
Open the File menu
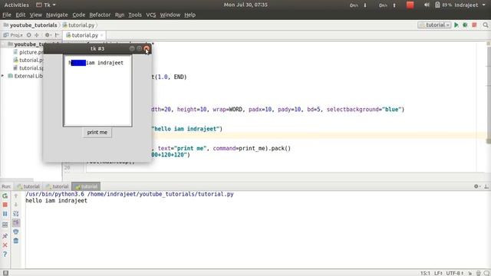(x=7, y=15)
